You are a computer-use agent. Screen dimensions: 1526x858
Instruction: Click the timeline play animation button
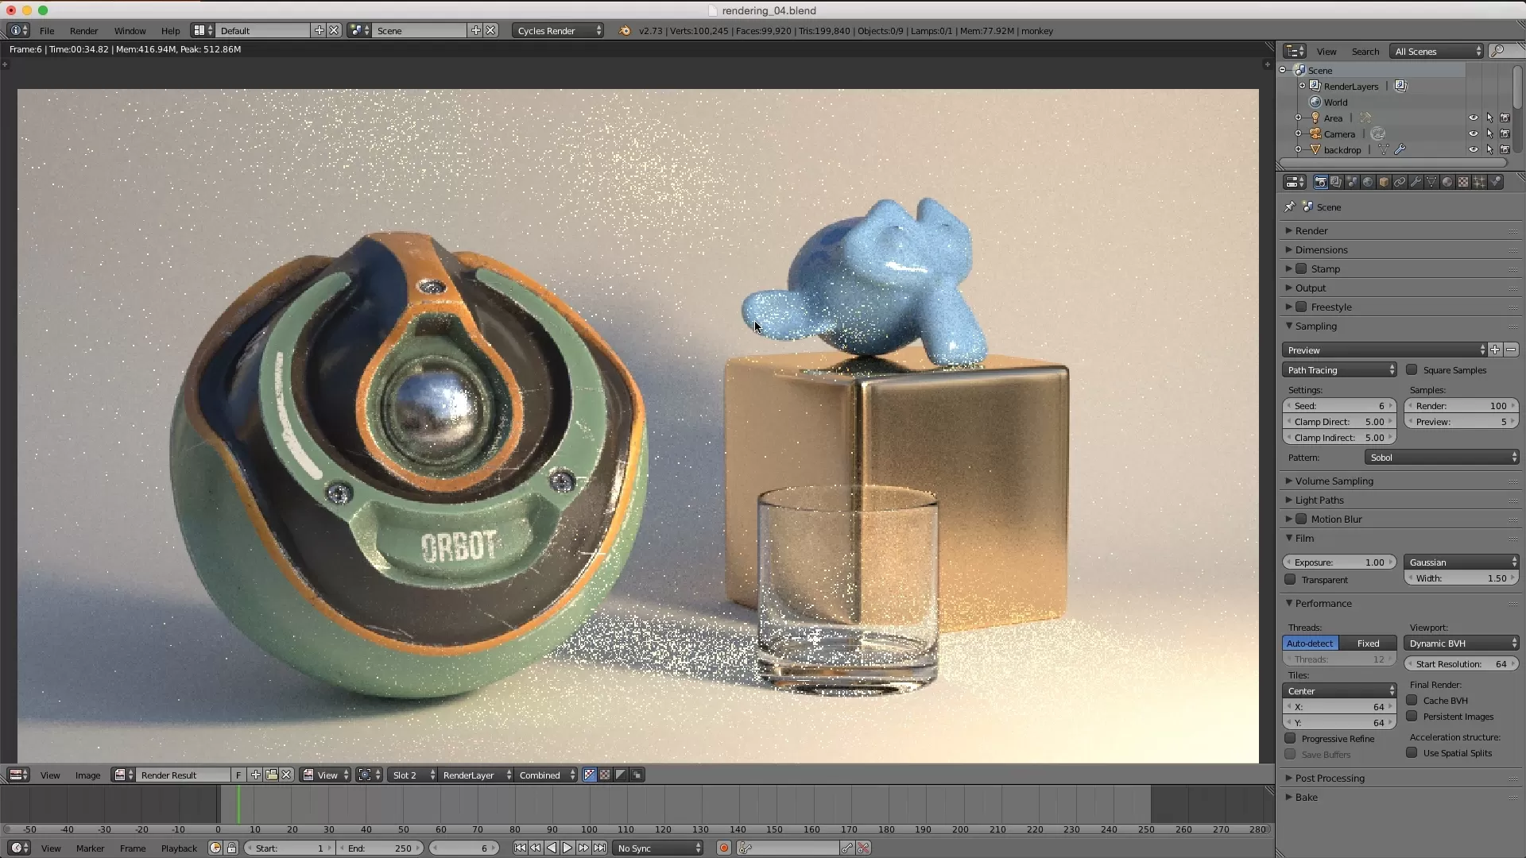[567, 848]
